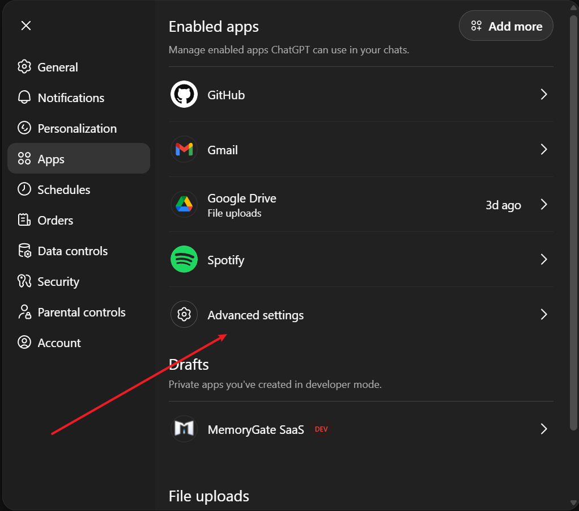Click the Data controls database icon
579x511 pixels.
click(24, 251)
